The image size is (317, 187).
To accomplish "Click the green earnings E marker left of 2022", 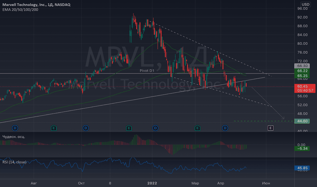I will [129, 128].
